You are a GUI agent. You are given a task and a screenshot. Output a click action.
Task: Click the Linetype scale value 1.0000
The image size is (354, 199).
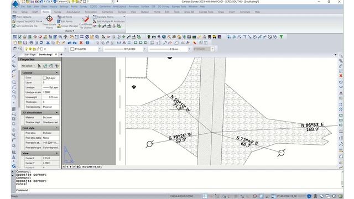(x=50, y=92)
